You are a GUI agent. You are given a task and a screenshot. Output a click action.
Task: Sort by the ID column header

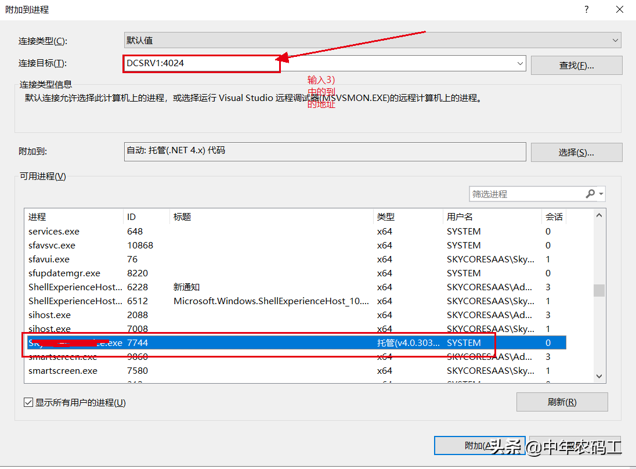146,217
